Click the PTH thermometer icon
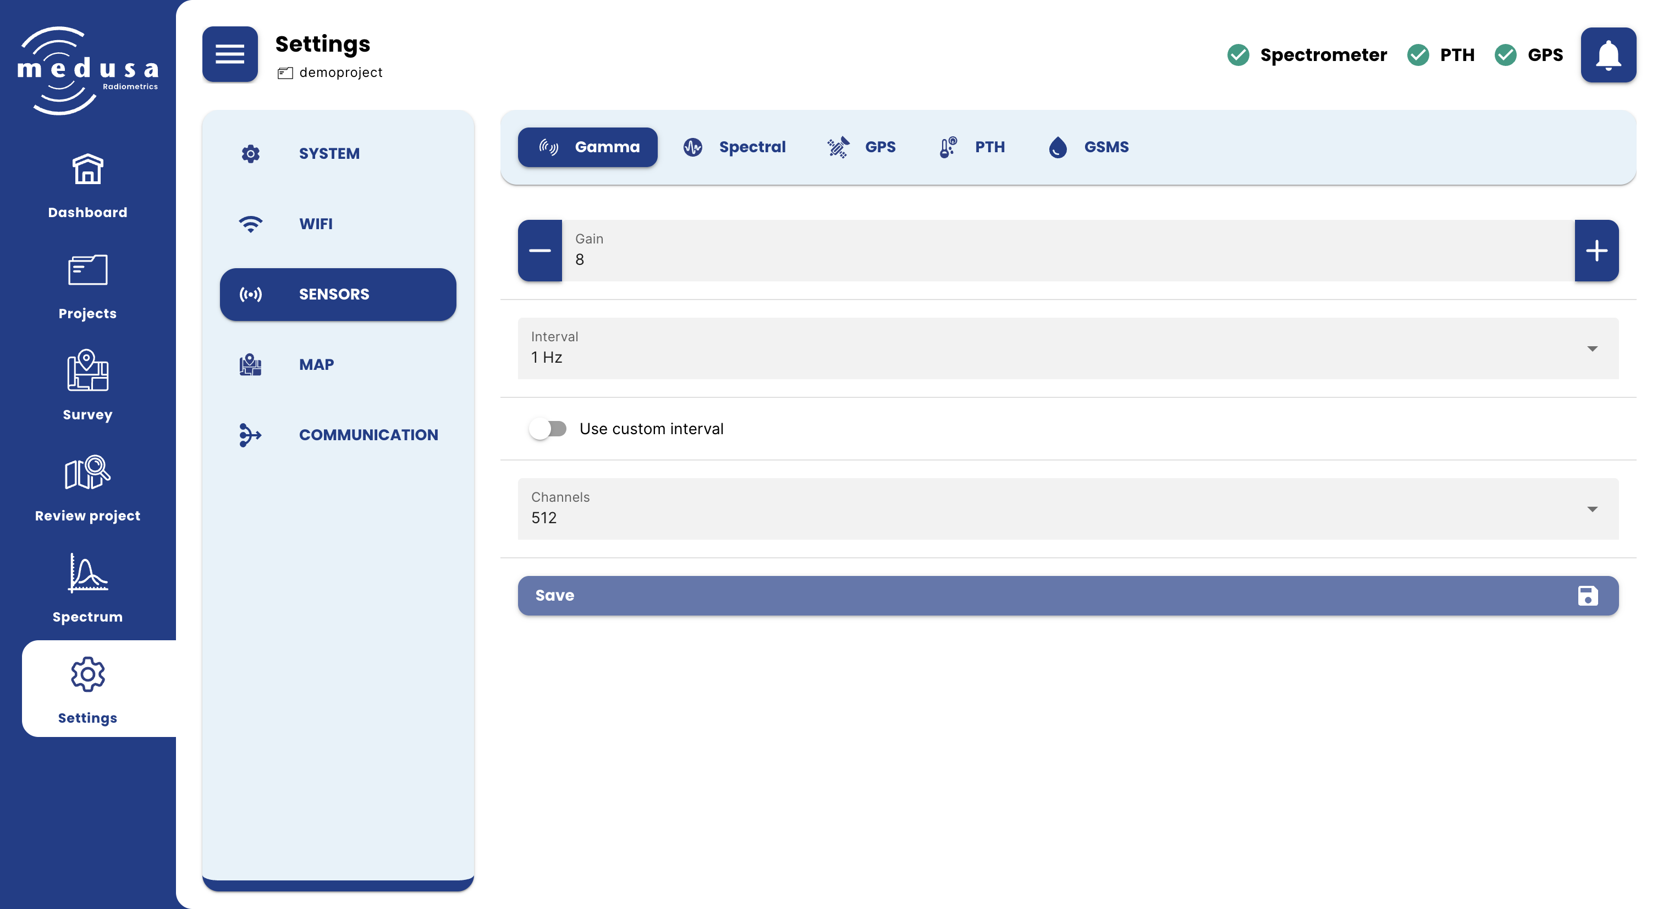 click(x=948, y=147)
